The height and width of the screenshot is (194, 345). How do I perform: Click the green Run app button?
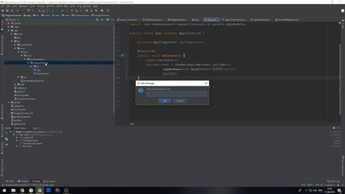click(x=53, y=11)
